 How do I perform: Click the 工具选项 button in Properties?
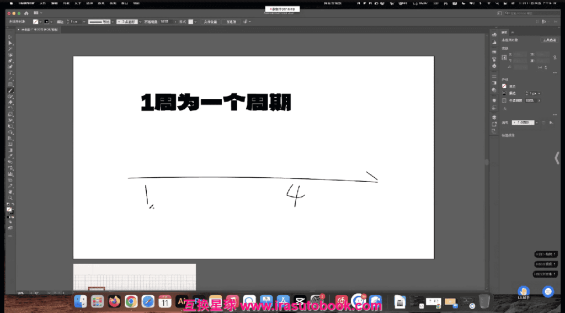pos(550,40)
